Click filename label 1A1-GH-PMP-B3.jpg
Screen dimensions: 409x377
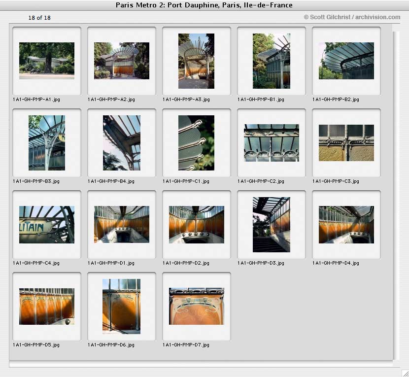tap(36, 181)
